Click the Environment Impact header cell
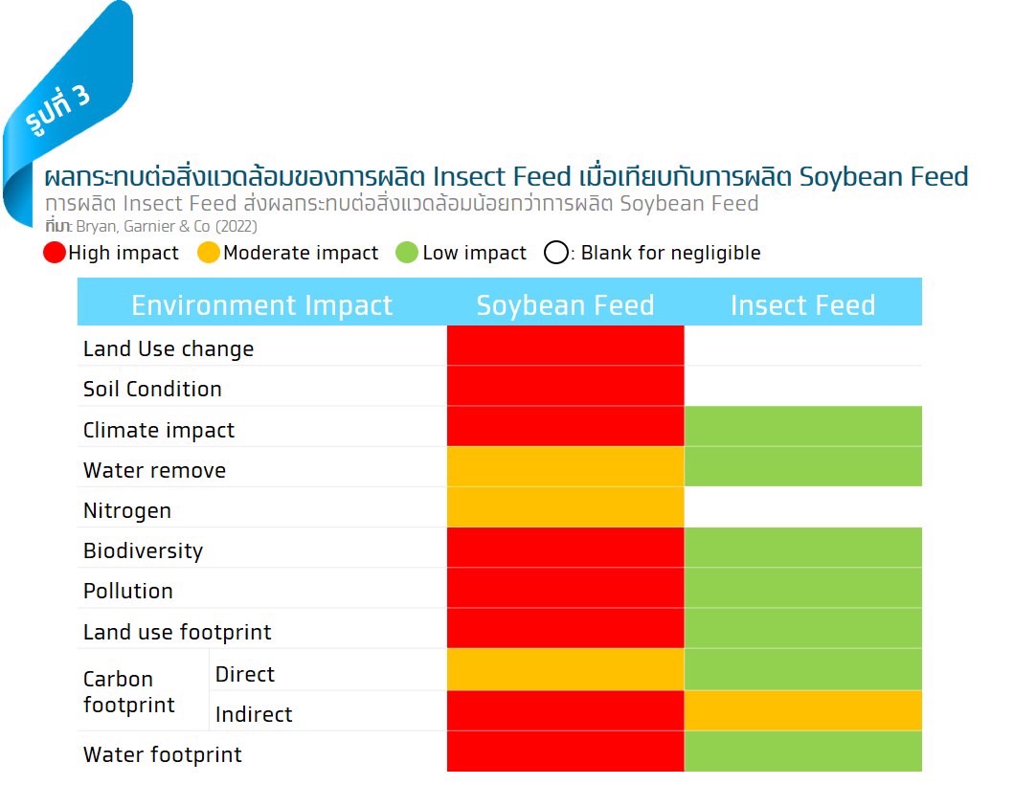 [262, 304]
